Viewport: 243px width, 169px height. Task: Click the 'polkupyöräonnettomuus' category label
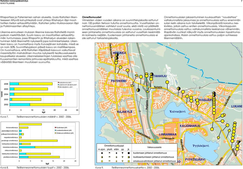coord(10,134)
